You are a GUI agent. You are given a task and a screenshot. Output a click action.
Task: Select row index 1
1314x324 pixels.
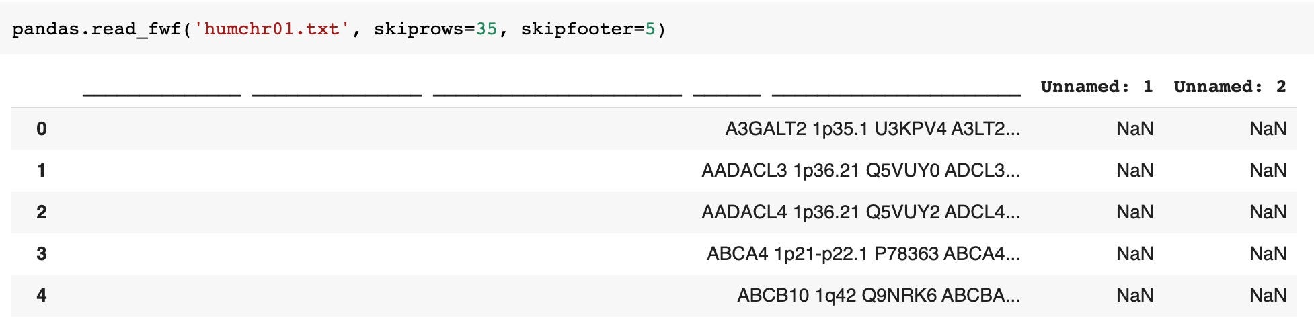pos(42,171)
